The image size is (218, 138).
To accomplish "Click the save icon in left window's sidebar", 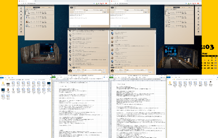I will 21,32.
